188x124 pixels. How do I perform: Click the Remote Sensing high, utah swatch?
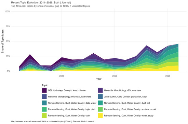click(44, 109)
